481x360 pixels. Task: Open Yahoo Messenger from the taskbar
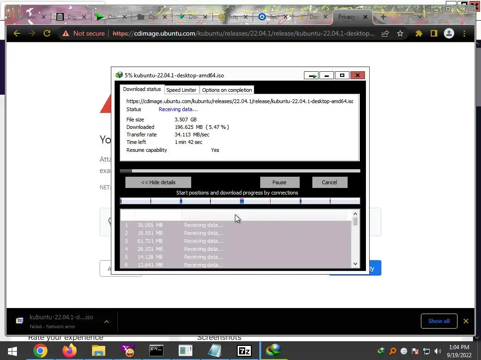tap(128, 351)
